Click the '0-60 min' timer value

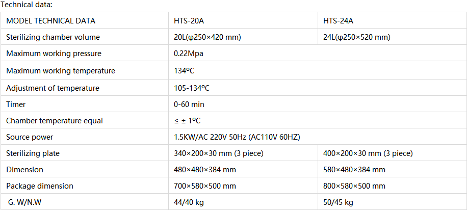click(x=189, y=104)
